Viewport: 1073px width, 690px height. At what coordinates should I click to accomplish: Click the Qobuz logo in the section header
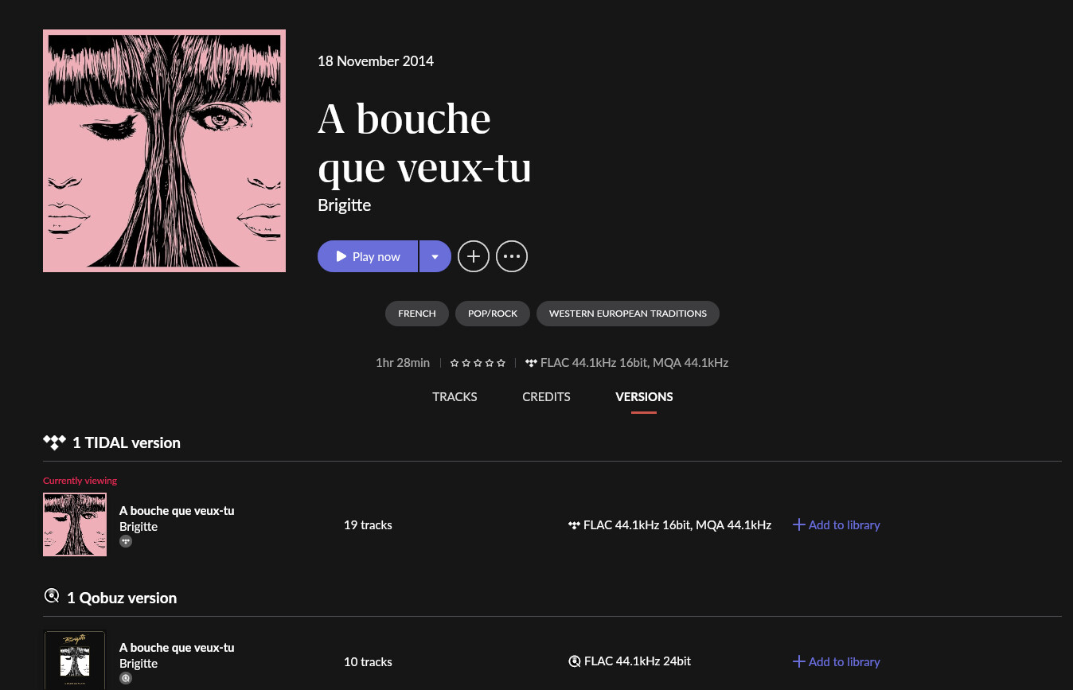click(x=52, y=595)
